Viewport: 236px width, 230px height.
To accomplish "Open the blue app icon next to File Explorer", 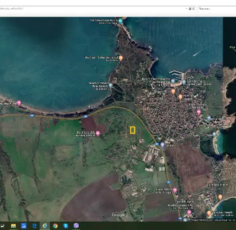I will (x=24, y=226).
